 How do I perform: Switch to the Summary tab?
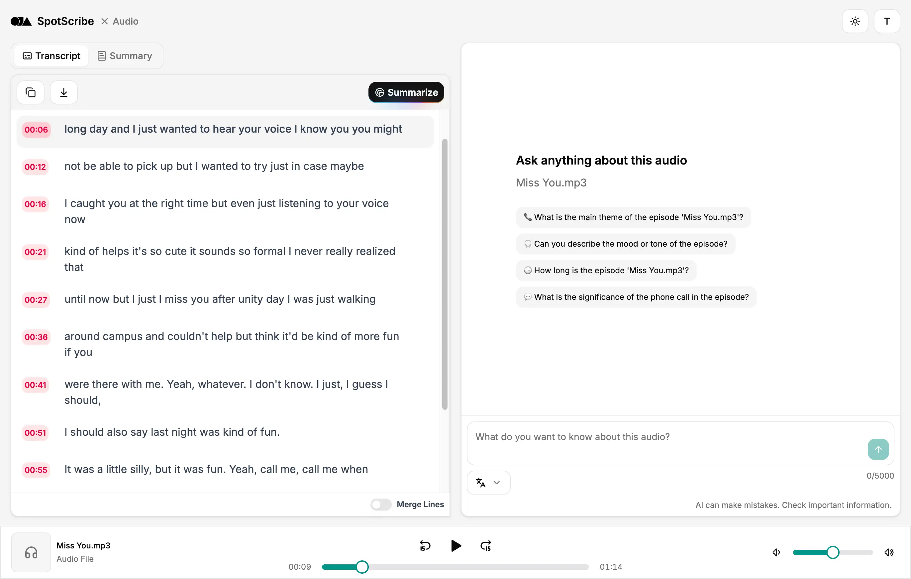[125, 56]
